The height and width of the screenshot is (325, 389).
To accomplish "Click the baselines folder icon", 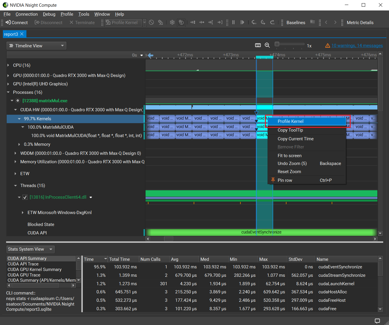I will pos(312,22).
